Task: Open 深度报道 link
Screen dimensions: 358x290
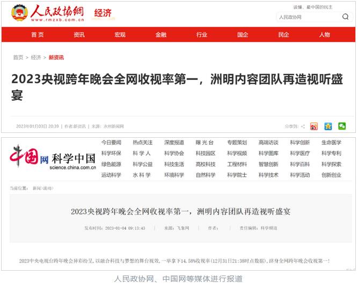Action: 174,143
